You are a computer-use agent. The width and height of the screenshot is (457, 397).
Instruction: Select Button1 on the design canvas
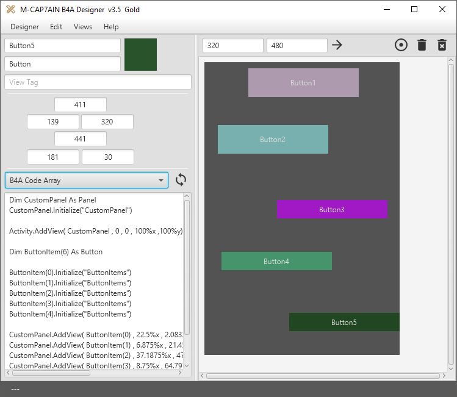click(x=303, y=83)
